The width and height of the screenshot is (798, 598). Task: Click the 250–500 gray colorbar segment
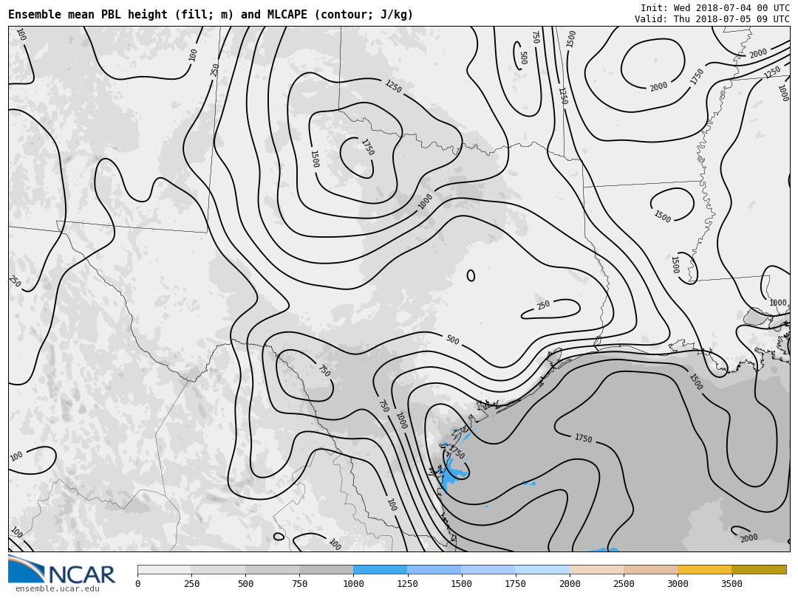(218, 569)
